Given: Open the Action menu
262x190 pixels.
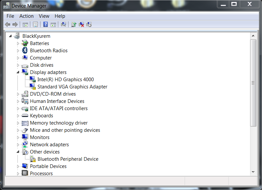Looking at the screenshot, I should tap(26, 16).
